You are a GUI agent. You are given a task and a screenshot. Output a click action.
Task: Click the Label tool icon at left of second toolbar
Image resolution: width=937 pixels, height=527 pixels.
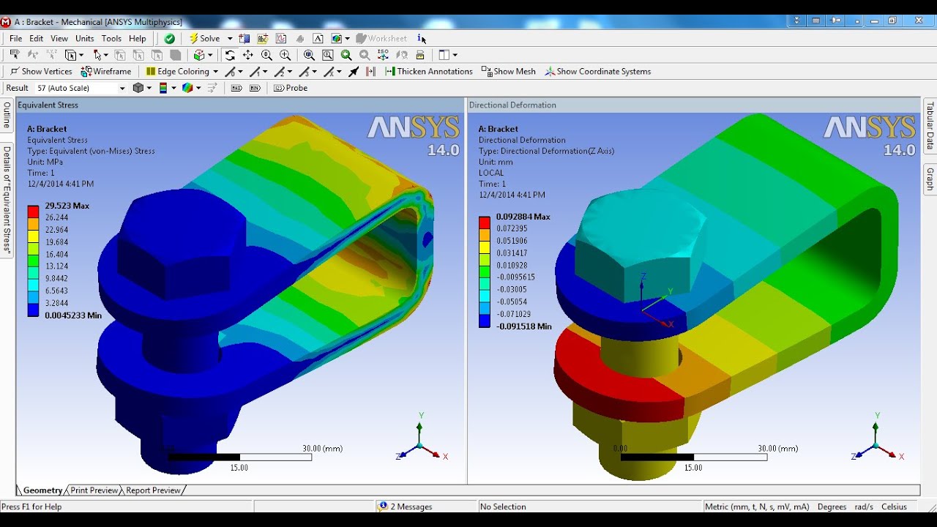click(14, 55)
